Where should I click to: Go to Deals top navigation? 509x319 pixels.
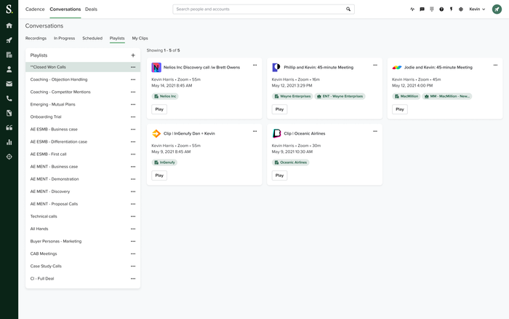point(91,9)
